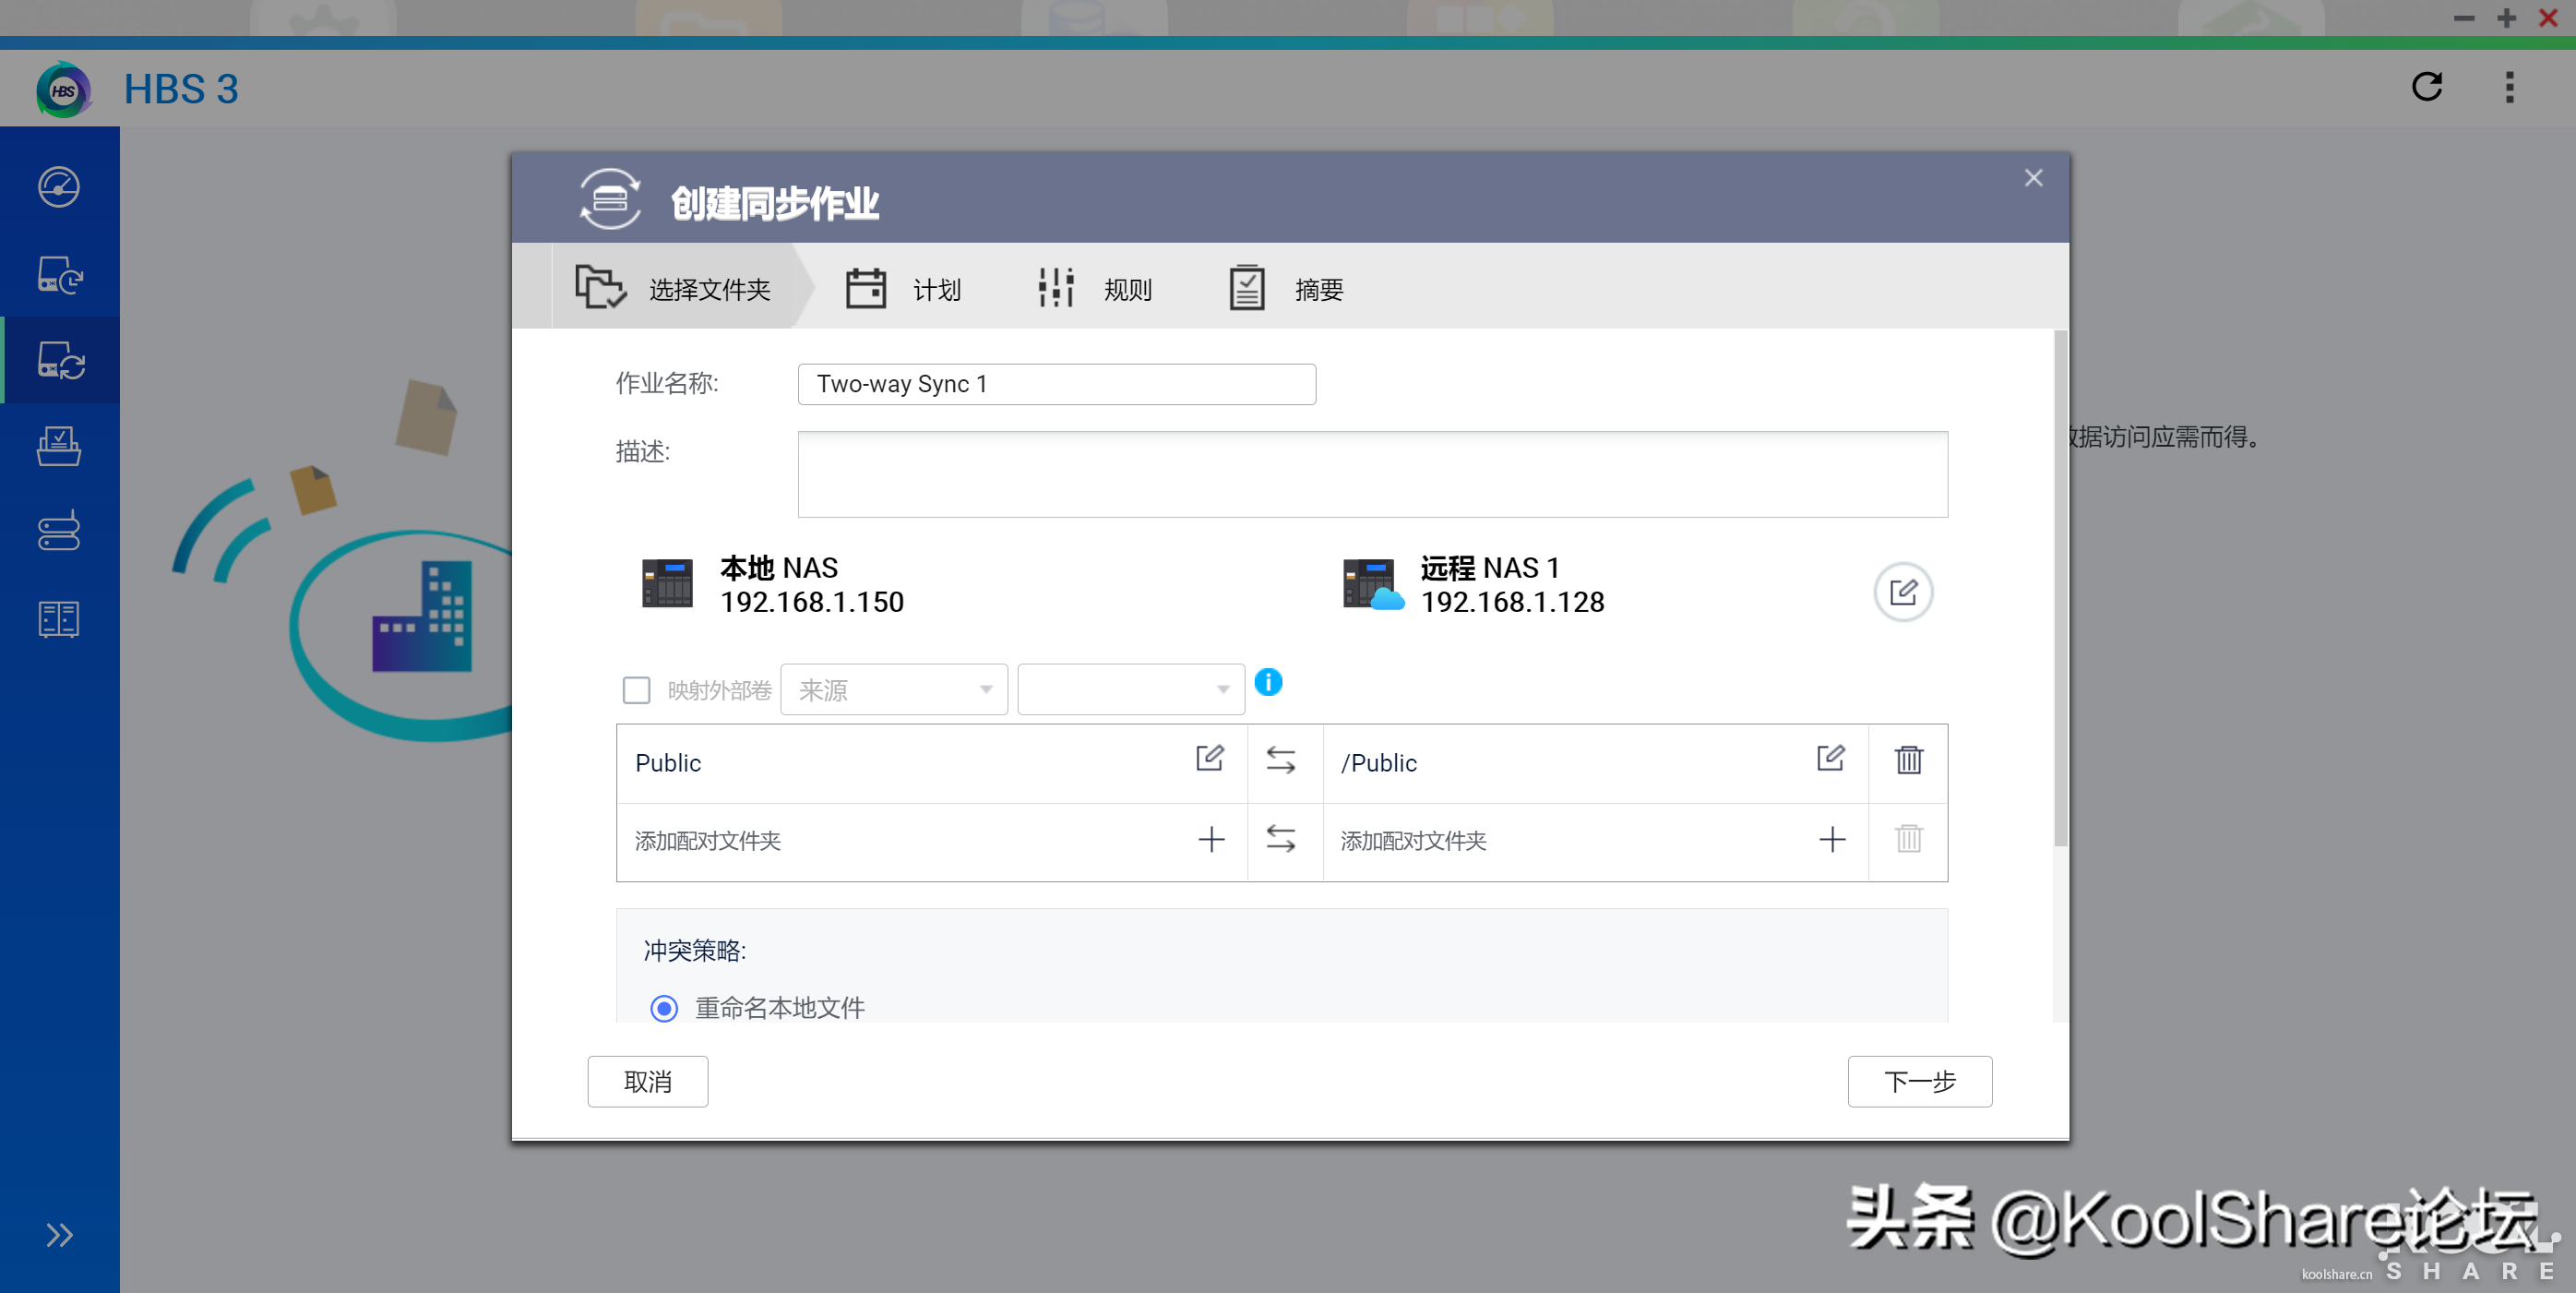Add a local paired folder with plus

(x=1211, y=839)
